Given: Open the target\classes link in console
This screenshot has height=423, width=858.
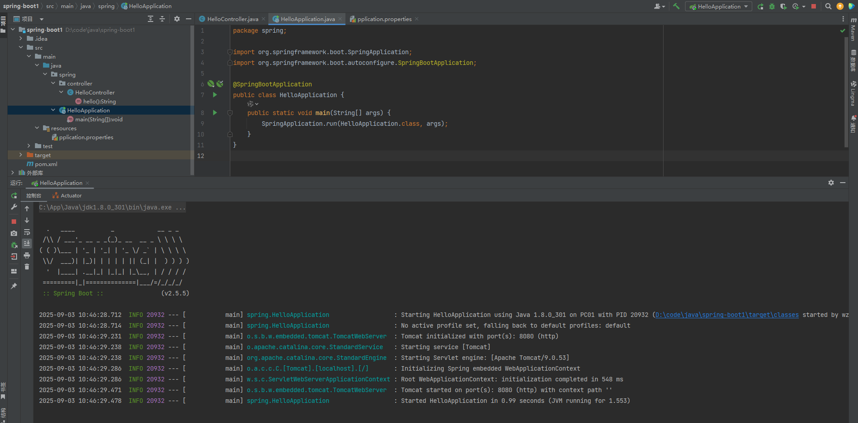Looking at the screenshot, I should (x=727, y=315).
